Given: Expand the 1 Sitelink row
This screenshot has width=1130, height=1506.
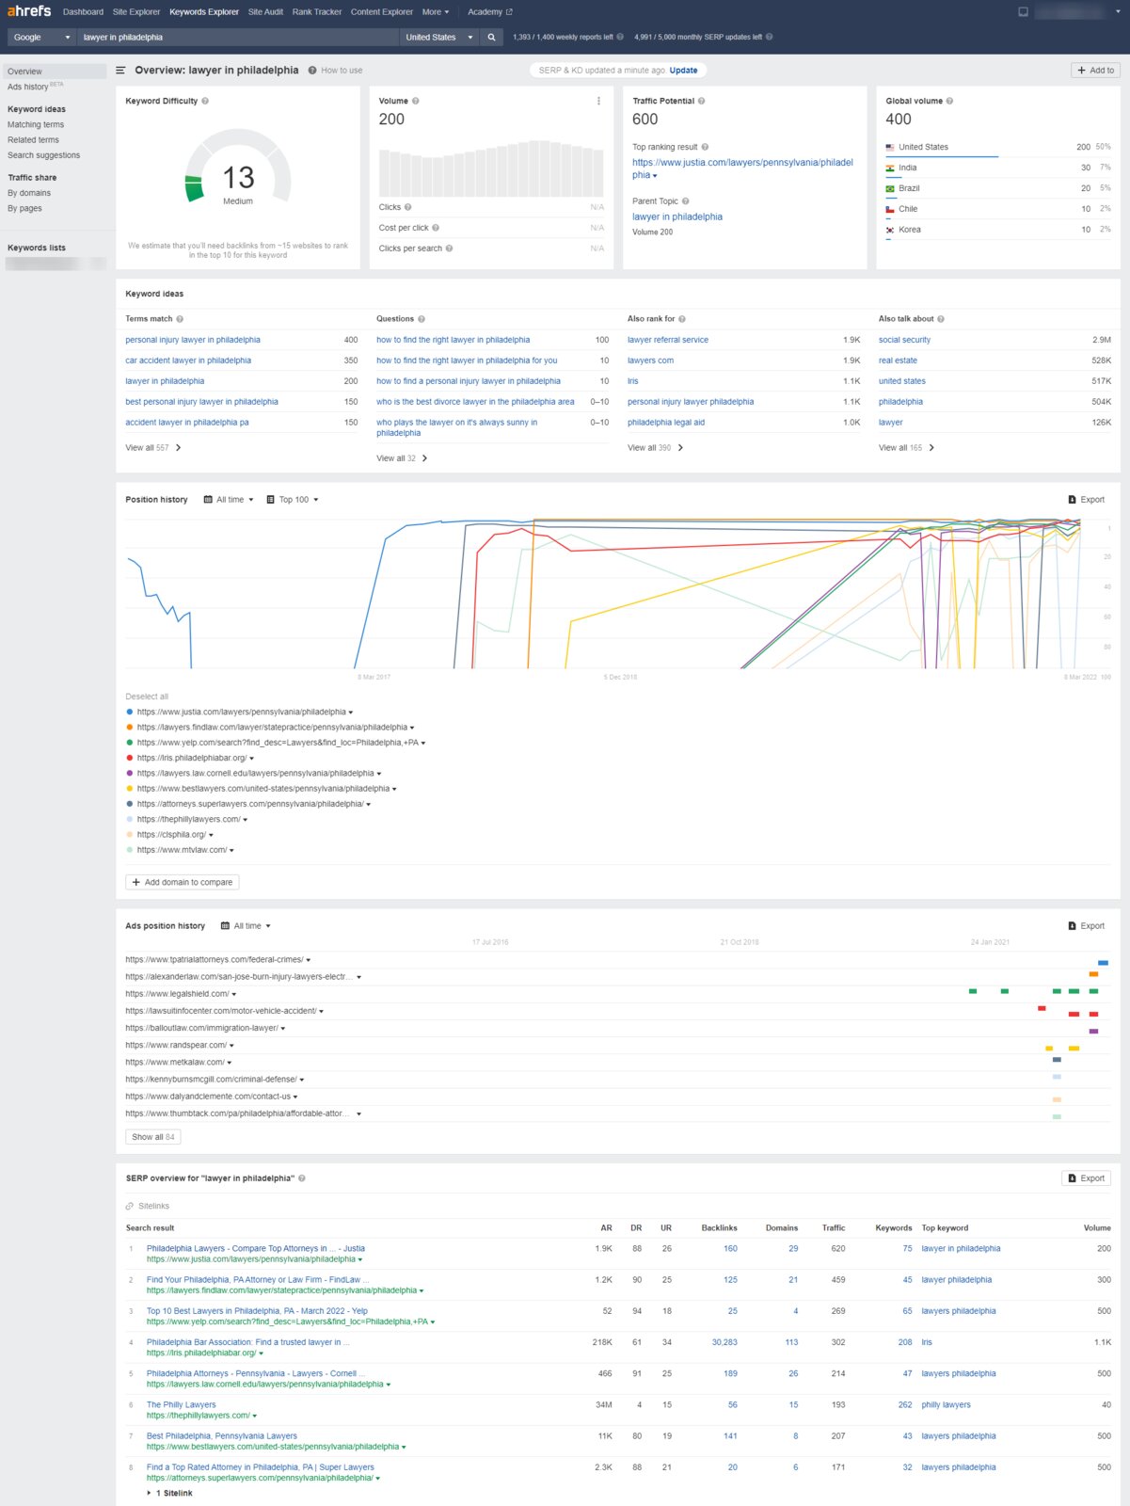Looking at the screenshot, I should (x=170, y=1493).
